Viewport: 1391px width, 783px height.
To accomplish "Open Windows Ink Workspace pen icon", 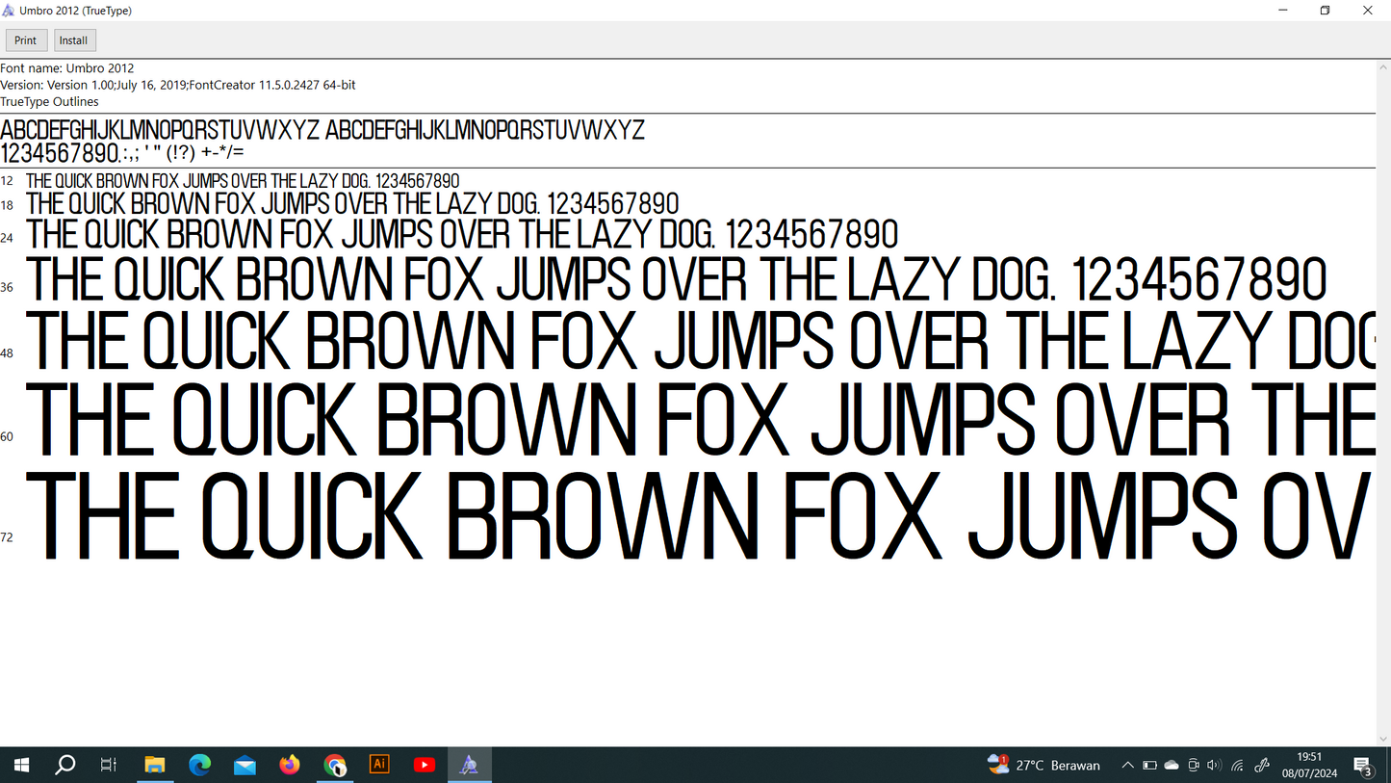I will 1261,765.
